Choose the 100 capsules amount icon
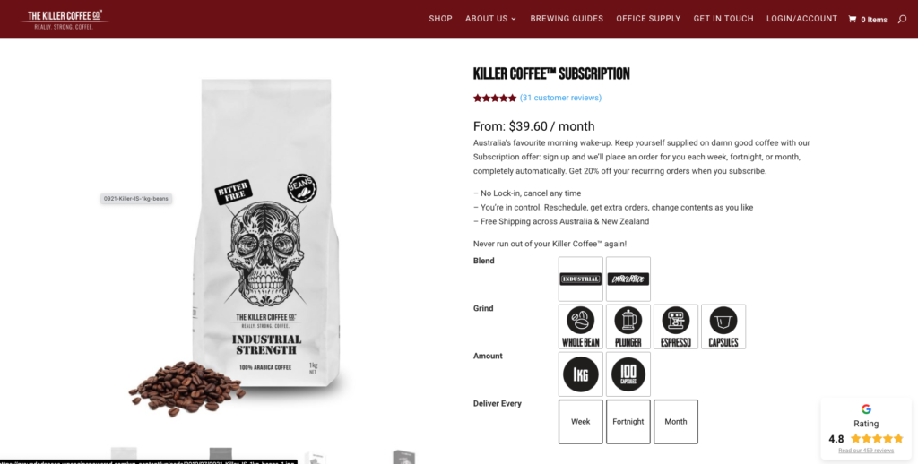This screenshot has height=464, width=918. pos(628,374)
